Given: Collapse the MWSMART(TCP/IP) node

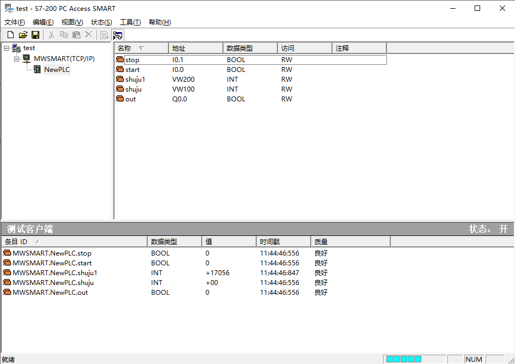Looking at the screenshot, I should click(16, 58).
